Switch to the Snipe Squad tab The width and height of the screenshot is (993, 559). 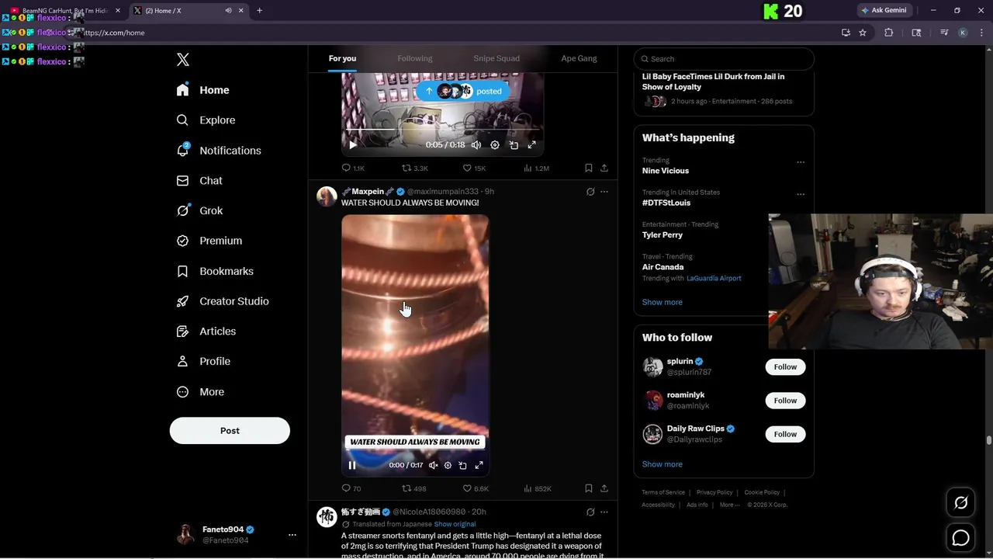point(496,58)
